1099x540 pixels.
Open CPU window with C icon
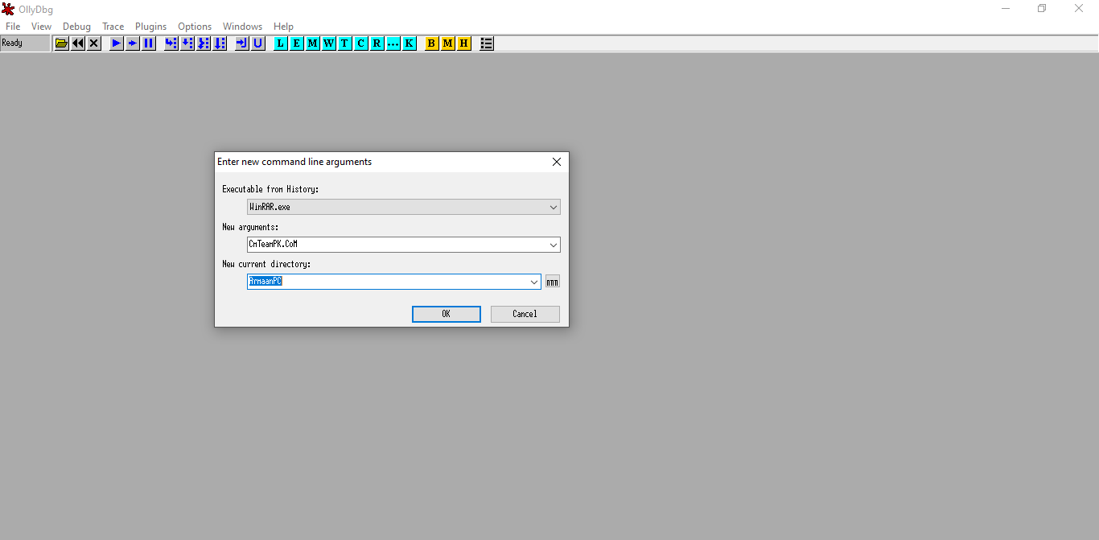click(361, 43)
